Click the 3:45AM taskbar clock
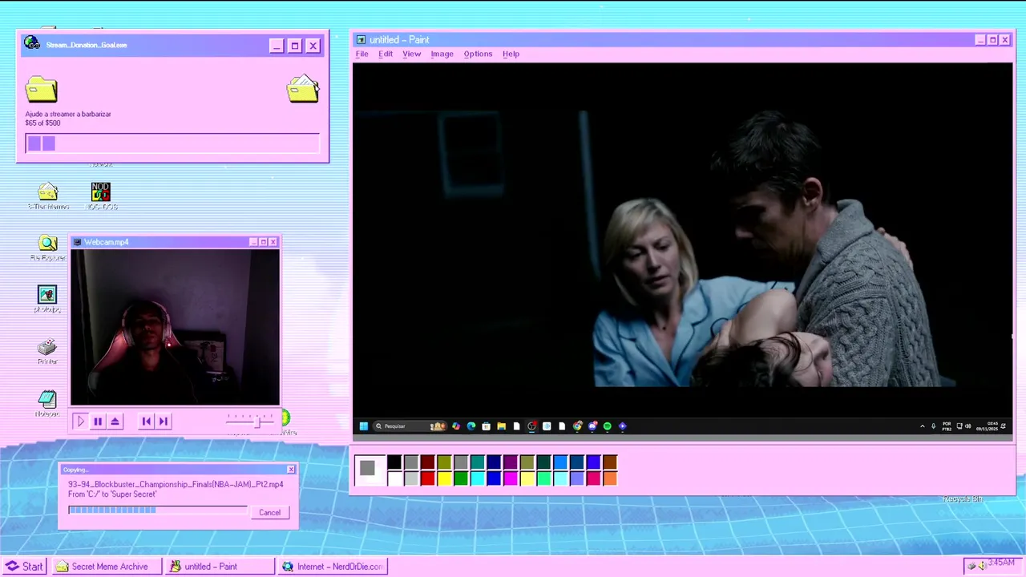The height and width of the screenshot is (577, 1026). pyautogui.click(x=1001, y=563)
